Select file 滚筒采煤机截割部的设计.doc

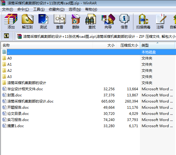[x=31, y=101]
